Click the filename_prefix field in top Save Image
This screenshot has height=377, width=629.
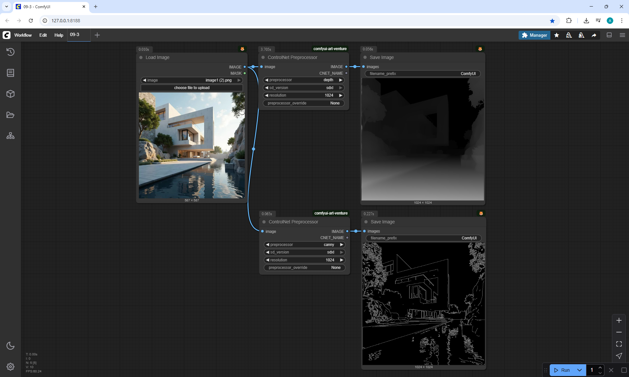click(422, 74)
